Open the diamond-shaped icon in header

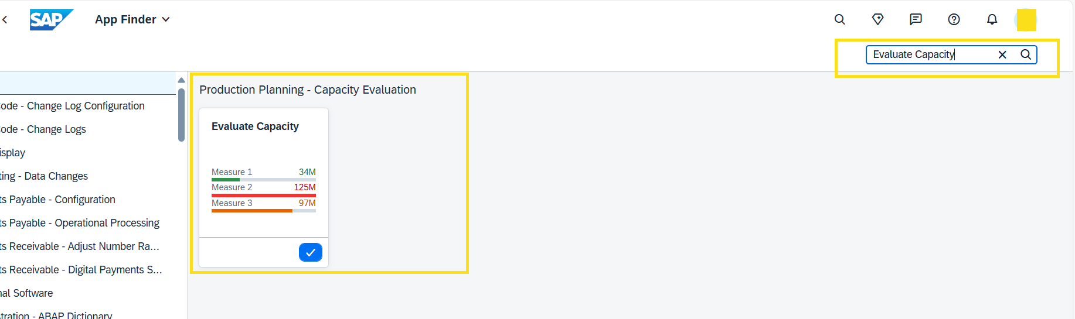[x=877, y=19]
